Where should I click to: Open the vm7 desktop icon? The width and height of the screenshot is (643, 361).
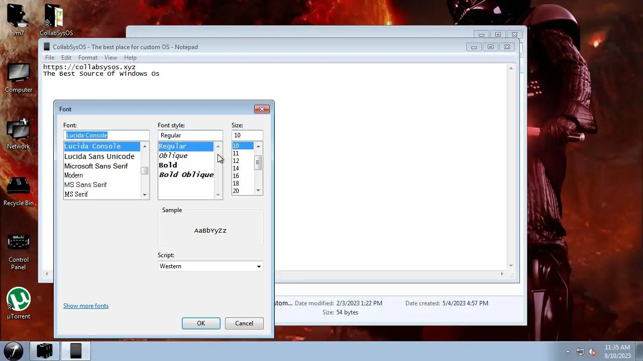(x=18, y=20)
